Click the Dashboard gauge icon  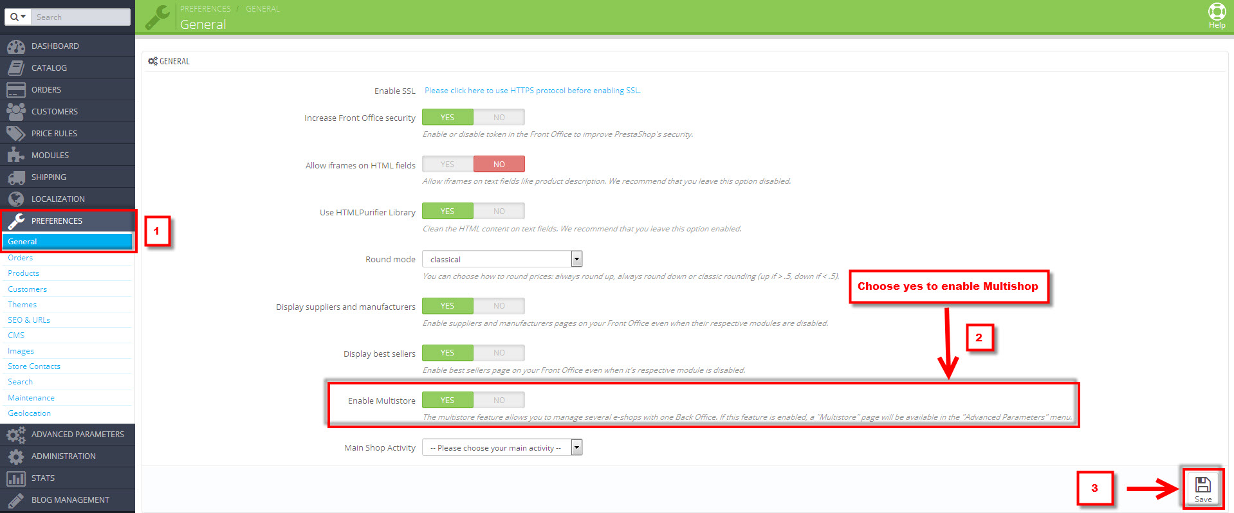pos(16,46)
